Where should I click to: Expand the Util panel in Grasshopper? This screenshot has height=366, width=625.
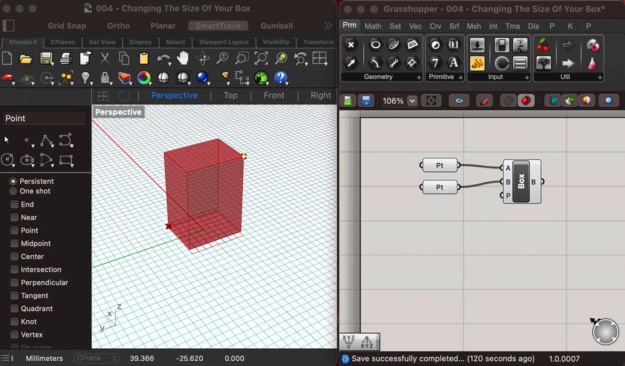[x=600, y=77]
